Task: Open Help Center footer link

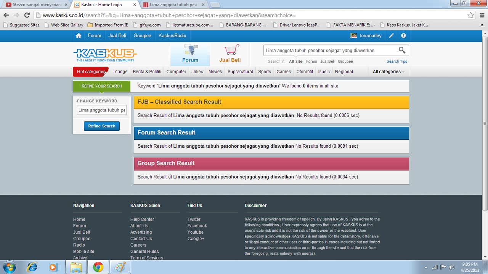Action: coord(142,219)
